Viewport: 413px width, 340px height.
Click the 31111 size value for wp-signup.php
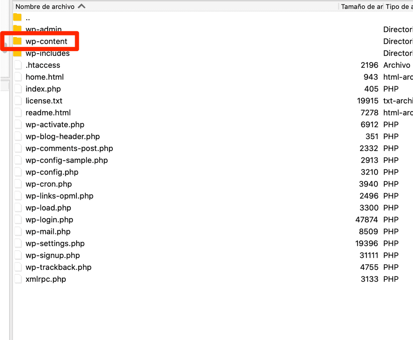coord(369,255)
